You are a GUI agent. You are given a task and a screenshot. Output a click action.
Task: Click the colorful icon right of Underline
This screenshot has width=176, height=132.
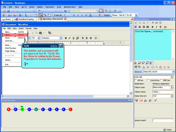coord(165,27)
